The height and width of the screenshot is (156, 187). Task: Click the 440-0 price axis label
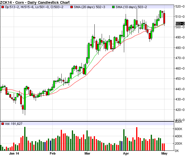(x=180, y=89)
